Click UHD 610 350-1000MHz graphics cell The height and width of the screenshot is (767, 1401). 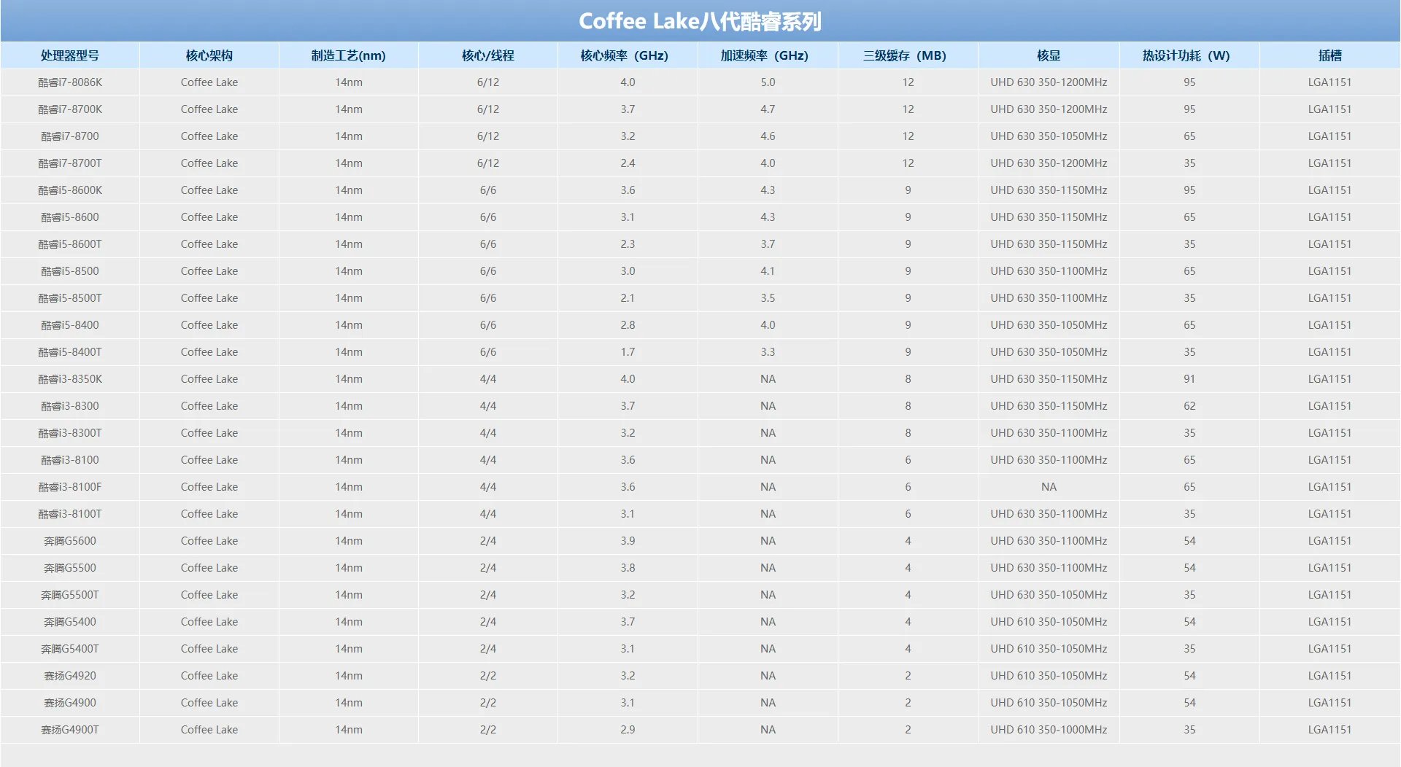1049,730
